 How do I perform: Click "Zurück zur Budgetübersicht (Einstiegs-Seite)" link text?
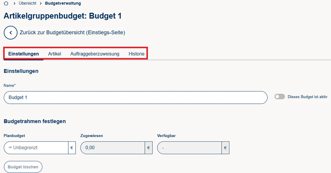point(72,33)
